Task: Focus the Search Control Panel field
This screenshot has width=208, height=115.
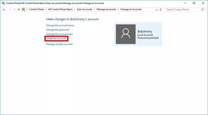Action: [x=183, y=9]
